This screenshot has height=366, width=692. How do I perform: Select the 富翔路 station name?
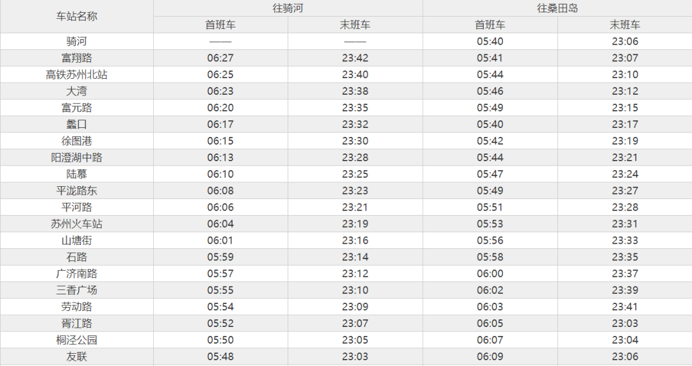(x=76, y=58)
